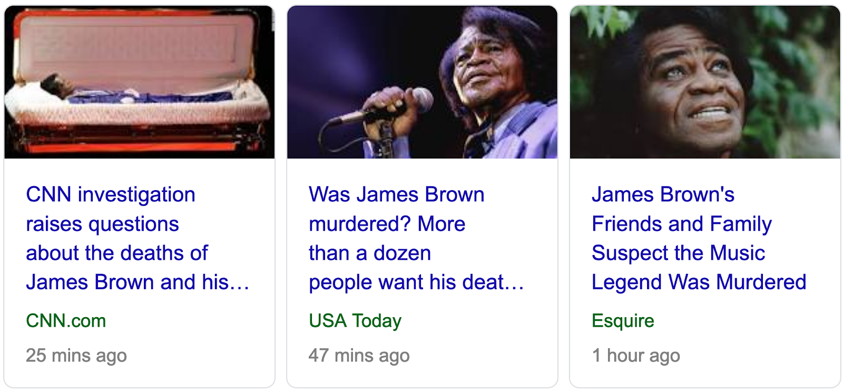Click the "than a dozen" headline text

click(x=370, y=253)
